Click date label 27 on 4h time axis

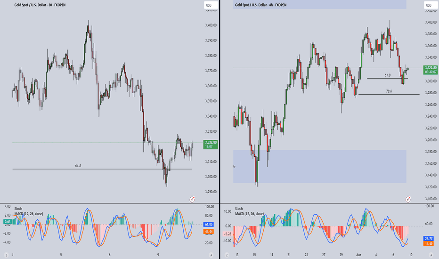(x=324, y=255)
